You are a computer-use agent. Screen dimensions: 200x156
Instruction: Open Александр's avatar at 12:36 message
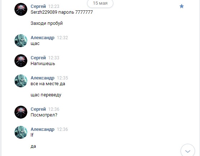click(21, 132)
